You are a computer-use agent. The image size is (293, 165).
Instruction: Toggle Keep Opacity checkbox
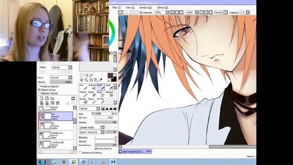pos(96,148)
